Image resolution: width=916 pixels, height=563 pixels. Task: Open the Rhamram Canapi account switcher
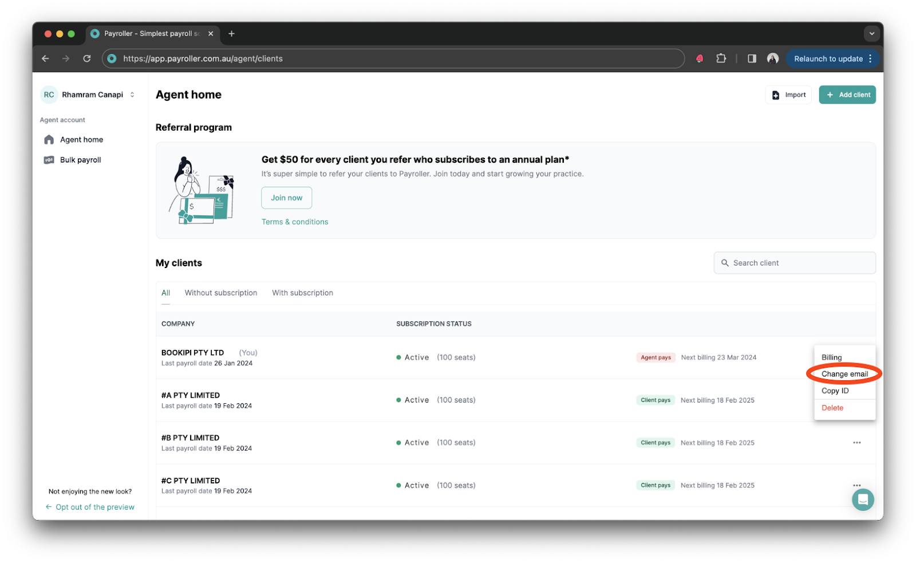89,95
